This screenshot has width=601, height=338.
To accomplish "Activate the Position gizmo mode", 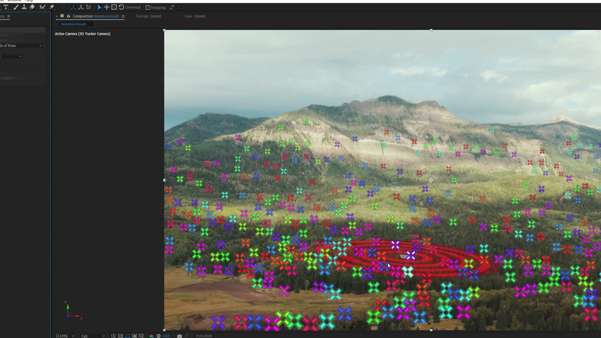I will (x=107, y=7).
